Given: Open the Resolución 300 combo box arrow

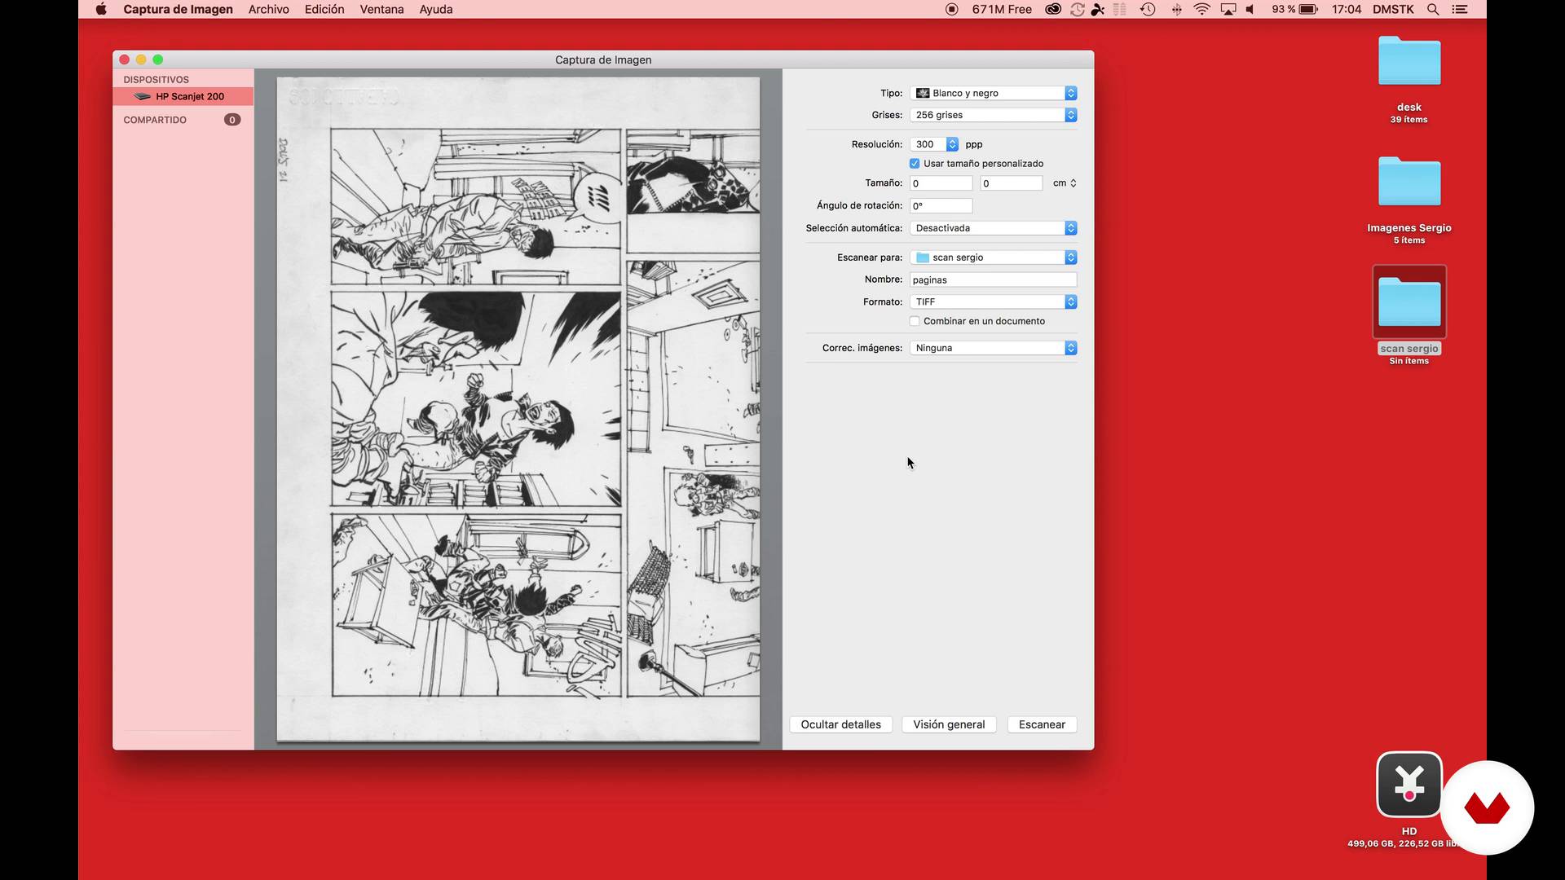Looking at the screenshot, I should point(952,144).
